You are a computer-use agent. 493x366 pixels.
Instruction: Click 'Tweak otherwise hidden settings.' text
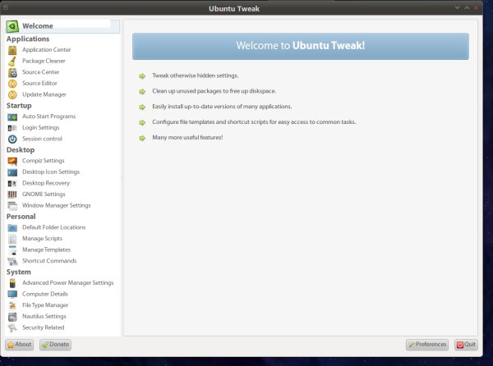point(196,75)
